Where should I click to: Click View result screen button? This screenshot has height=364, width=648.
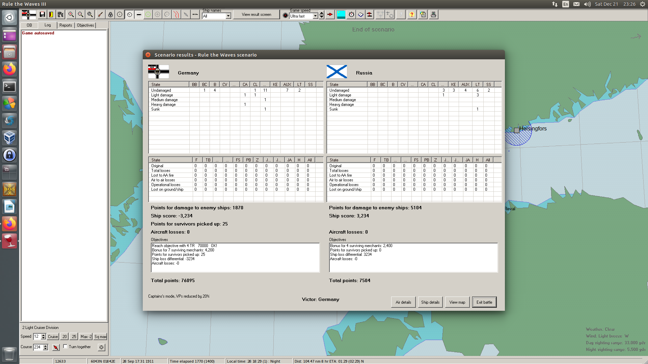[x=256, y=14]
